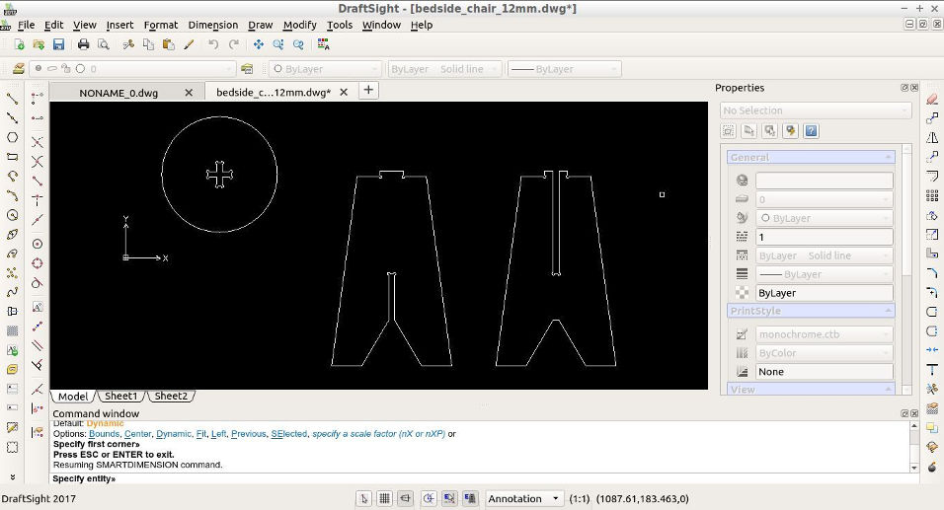
Task: Select the Polygon tool
Action: [12, 137]
